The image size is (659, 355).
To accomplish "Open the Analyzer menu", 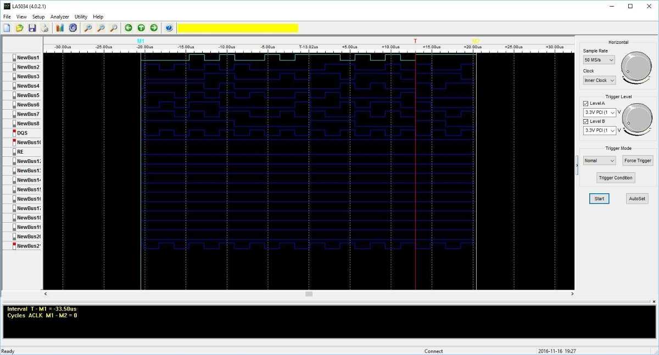I will [x=60, y=17].
